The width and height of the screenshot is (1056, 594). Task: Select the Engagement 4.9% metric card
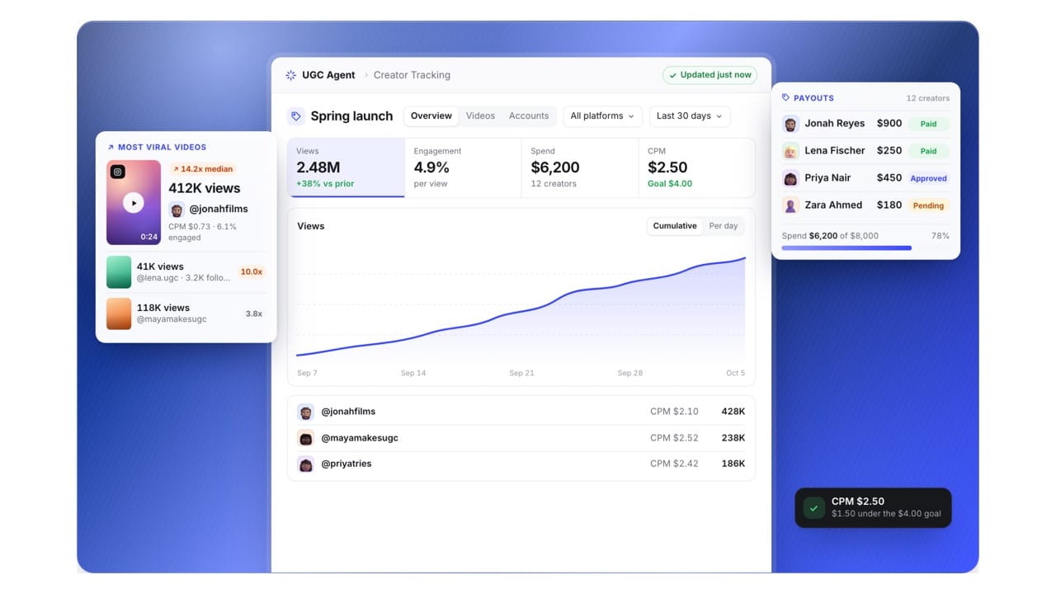(x=463, y=167)
